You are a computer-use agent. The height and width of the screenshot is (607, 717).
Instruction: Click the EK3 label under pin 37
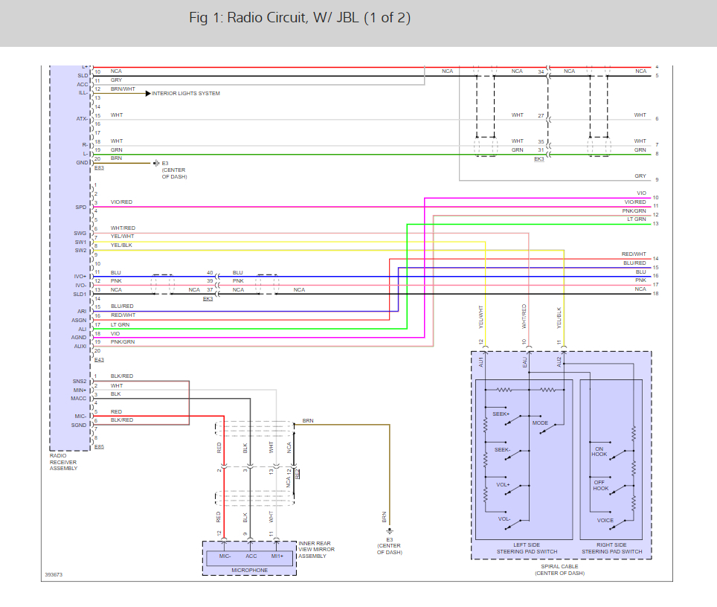click(x=208, y=298)
